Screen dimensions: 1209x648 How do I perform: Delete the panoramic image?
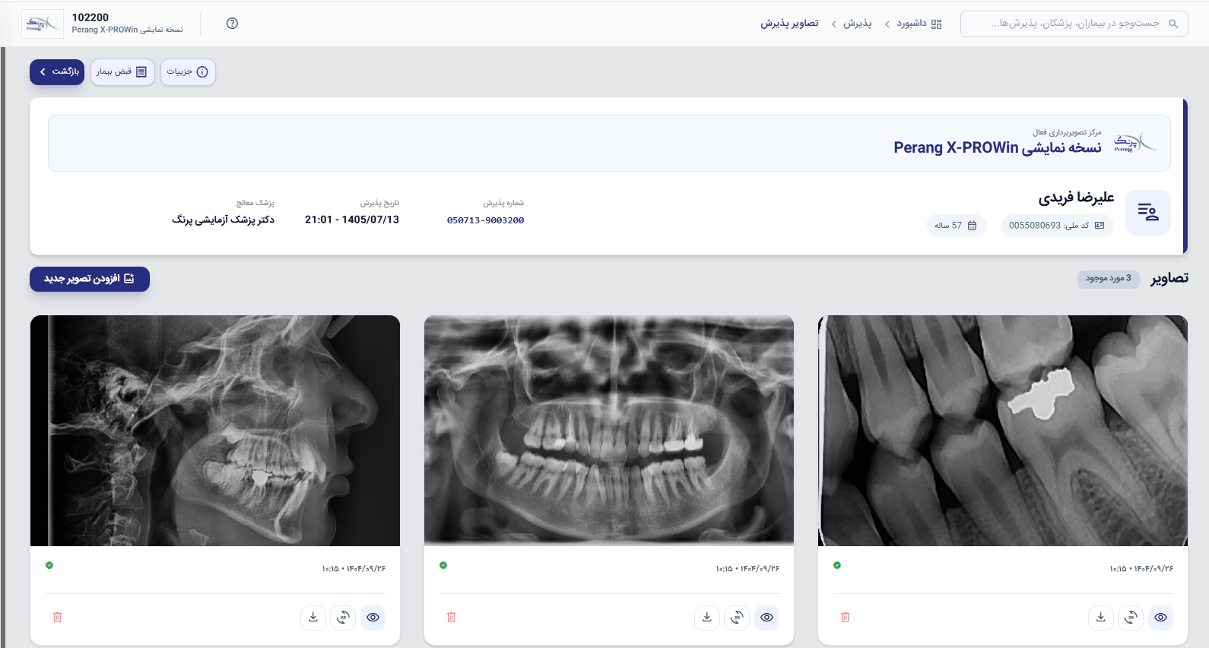(451, 618)
